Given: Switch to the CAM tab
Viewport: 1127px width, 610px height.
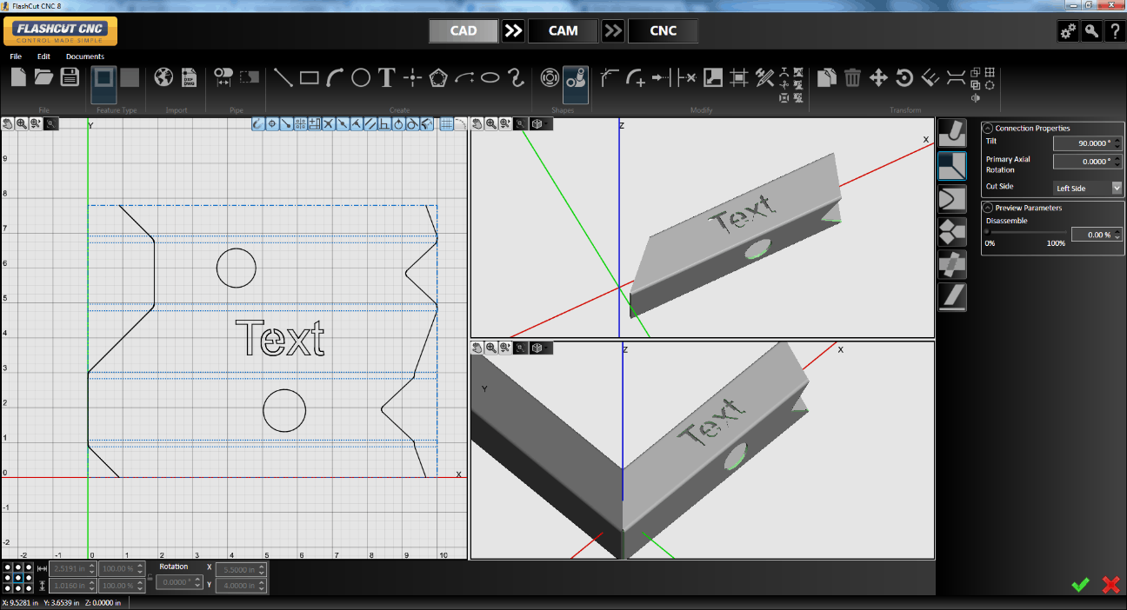Looking at the screenshot, I should coord(563,31).
